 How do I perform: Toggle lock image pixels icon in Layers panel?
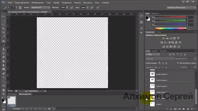[159, 68]
